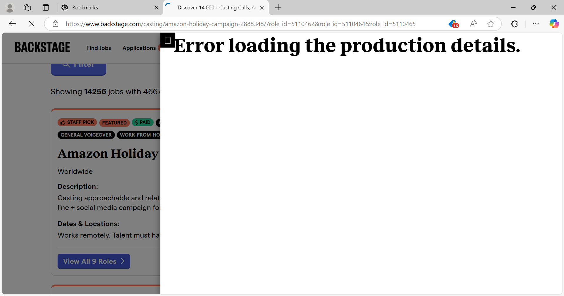This screenshot has height=296, width=564.
Task: Close the Bookmarks tab
Action: tap(157, 8)
